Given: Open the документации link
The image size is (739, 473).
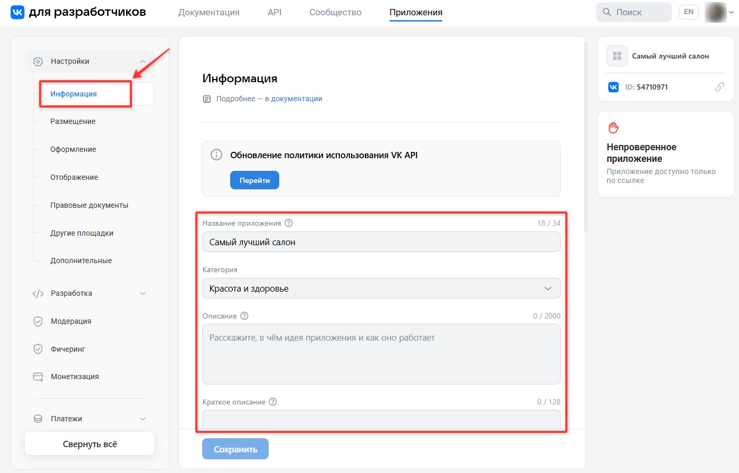Looking at the screenshot, I should click(297, 99).
